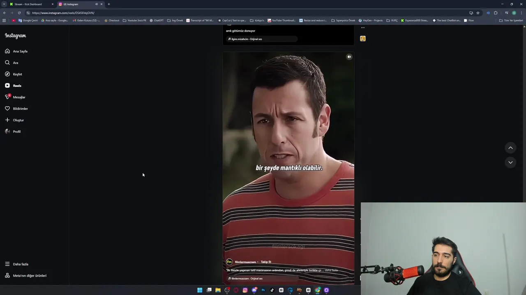
Task: Launch the Instagram app from the taskbar
Action: pyautogui.click(x=245, y=290)
